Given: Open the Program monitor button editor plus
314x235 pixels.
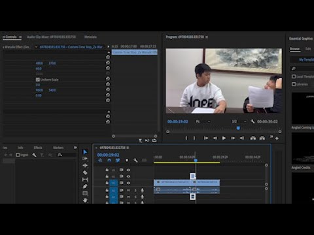Looking at the screenshot, I should pos(277,138).
